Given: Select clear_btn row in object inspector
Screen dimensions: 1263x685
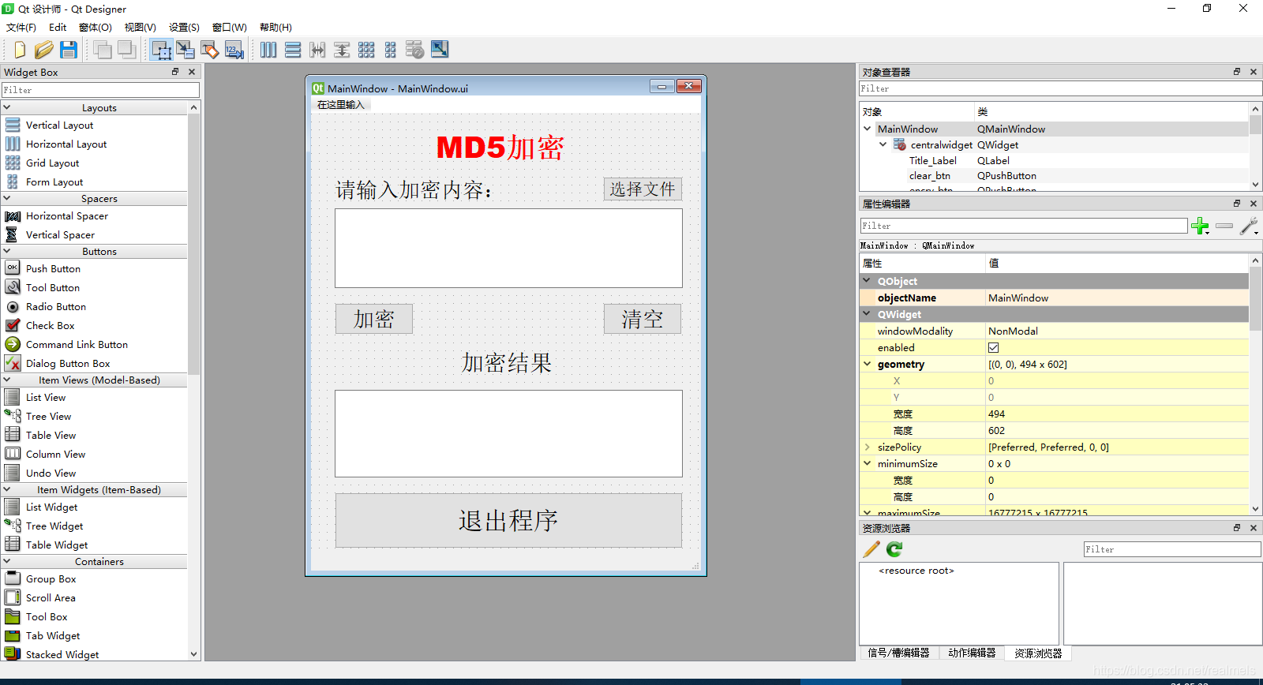Looking at the screenshot, I should pyautogui.click(x=1054, y=175).
